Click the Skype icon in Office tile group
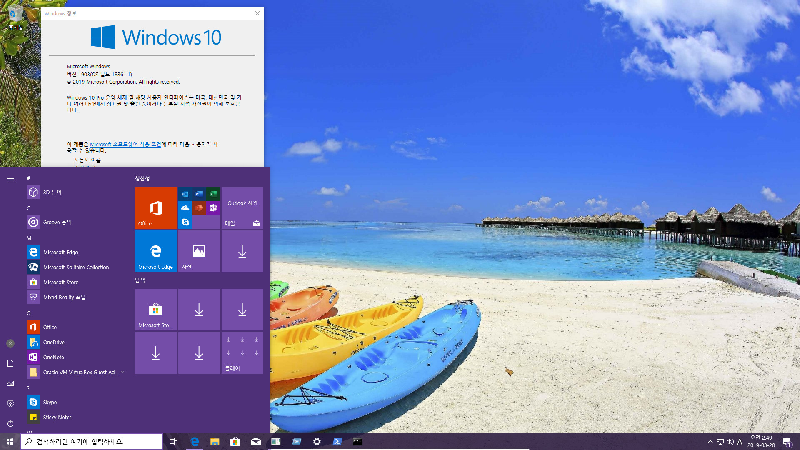 coord(185,222)
